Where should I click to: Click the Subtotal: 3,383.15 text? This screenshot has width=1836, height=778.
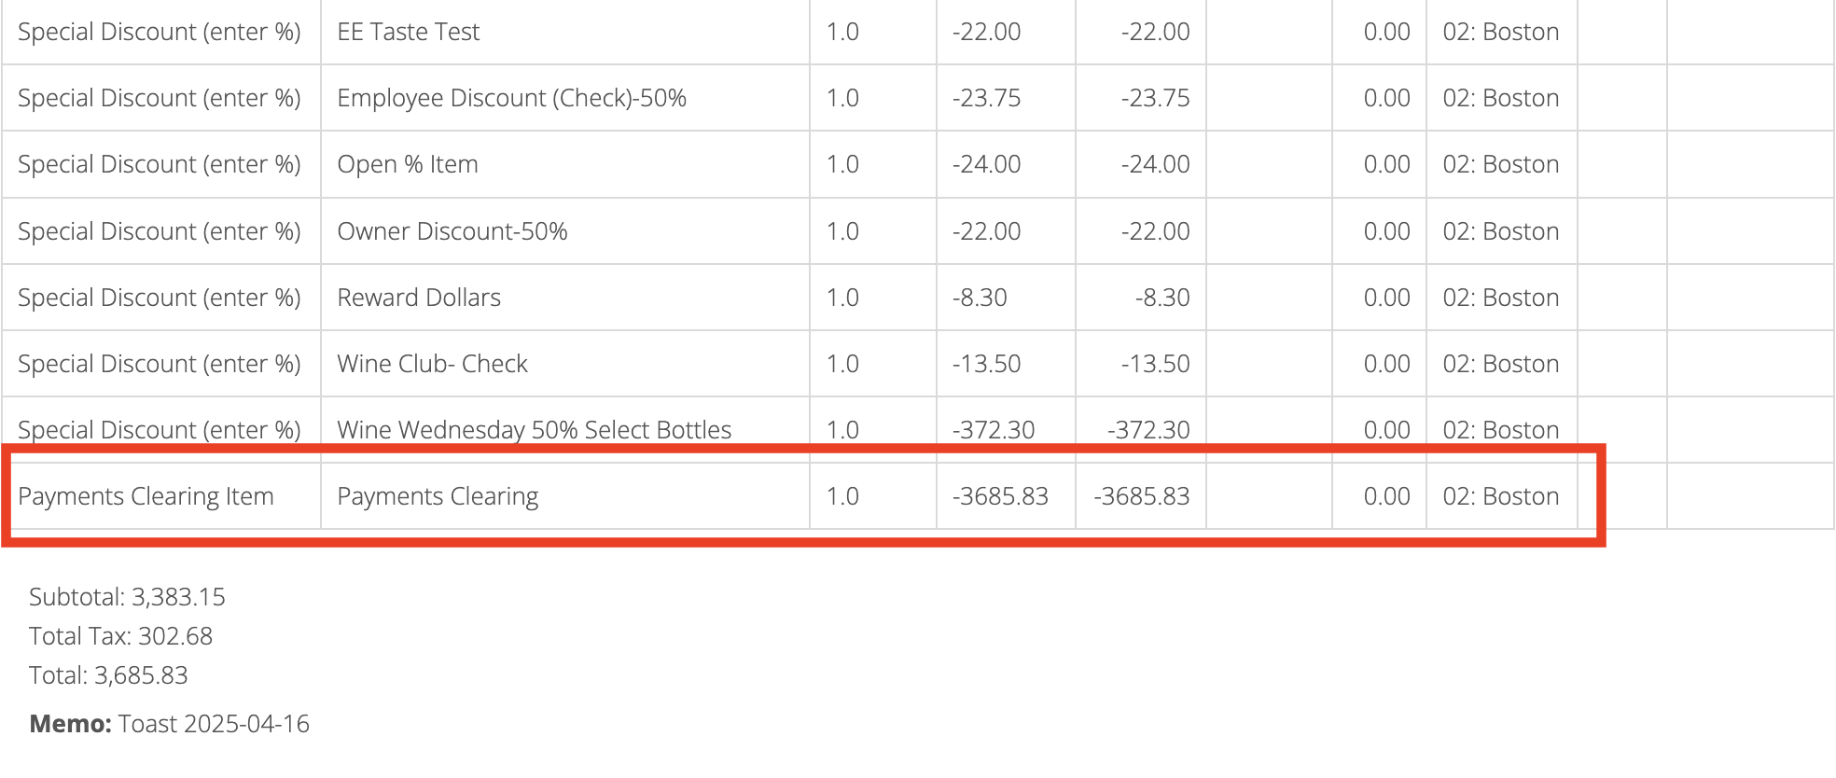click(x=127, y=597)
